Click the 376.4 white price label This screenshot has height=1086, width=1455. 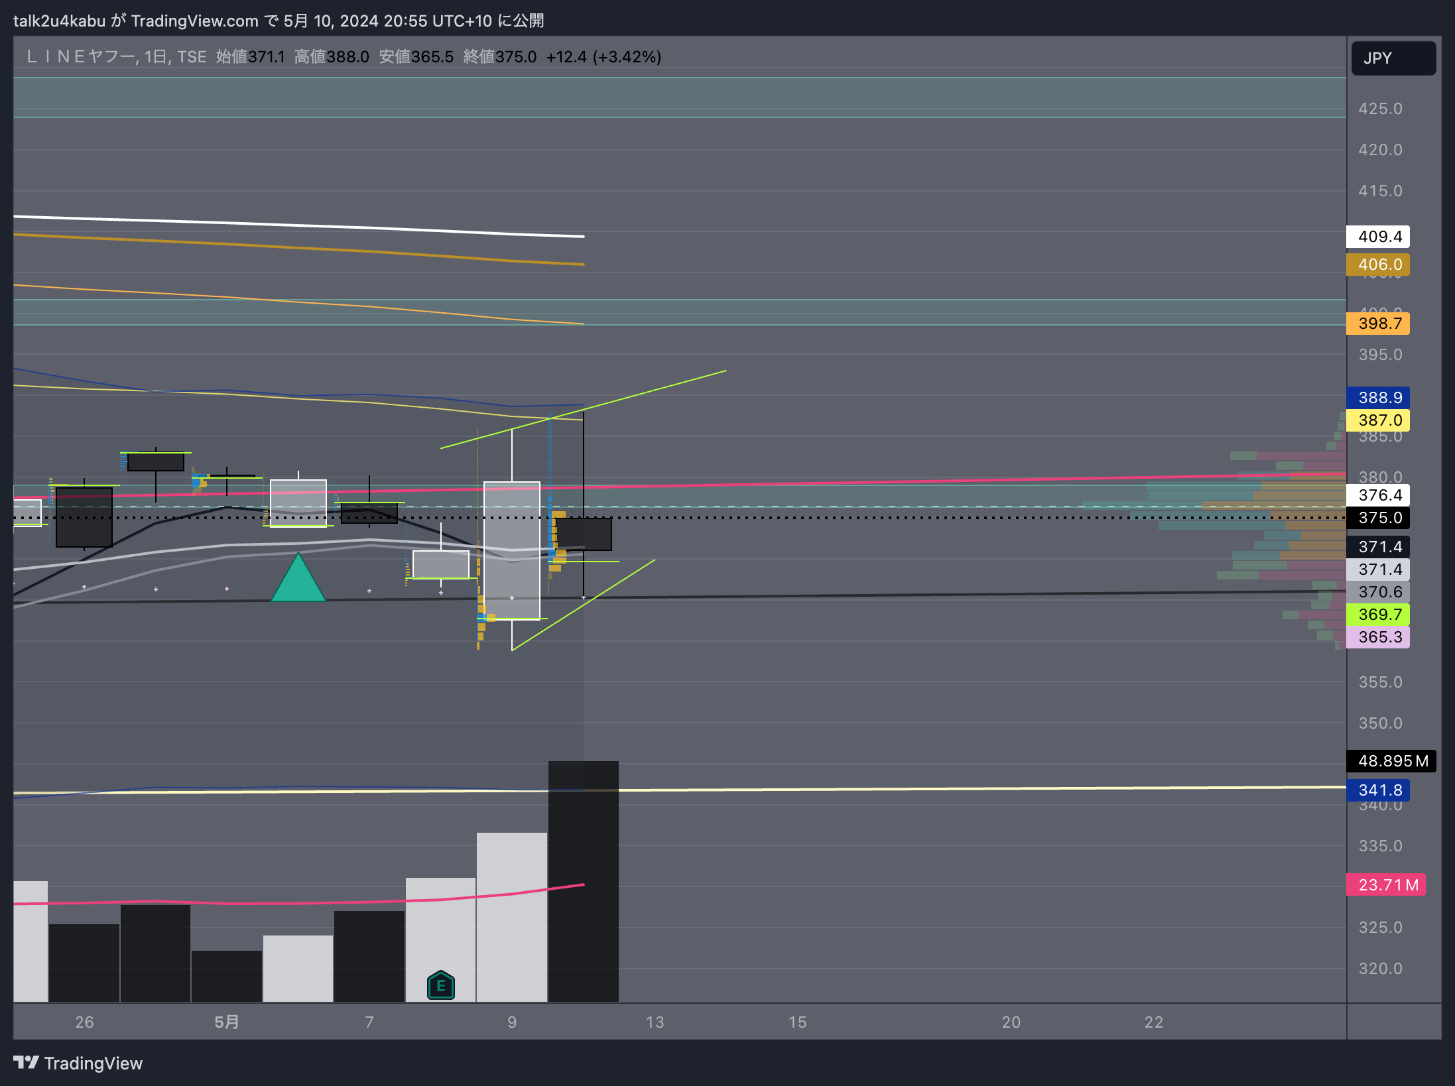pyautogui.click(x=1378, y=495)
